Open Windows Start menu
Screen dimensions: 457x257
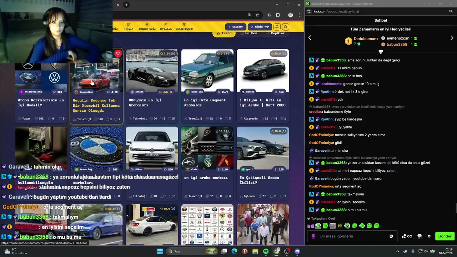coord(160,251)
